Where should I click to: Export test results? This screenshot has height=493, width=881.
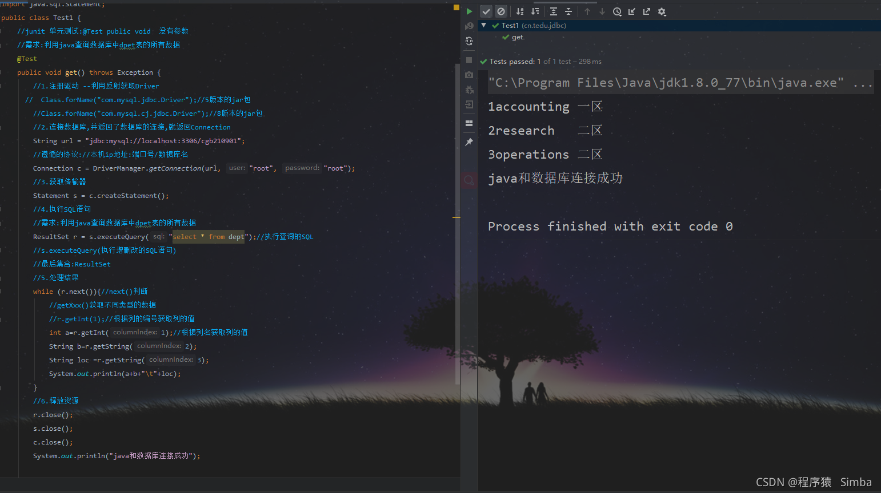click(646, 11)
